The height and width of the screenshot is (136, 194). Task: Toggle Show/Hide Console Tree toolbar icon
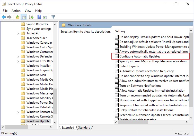[x=24, y=17]
